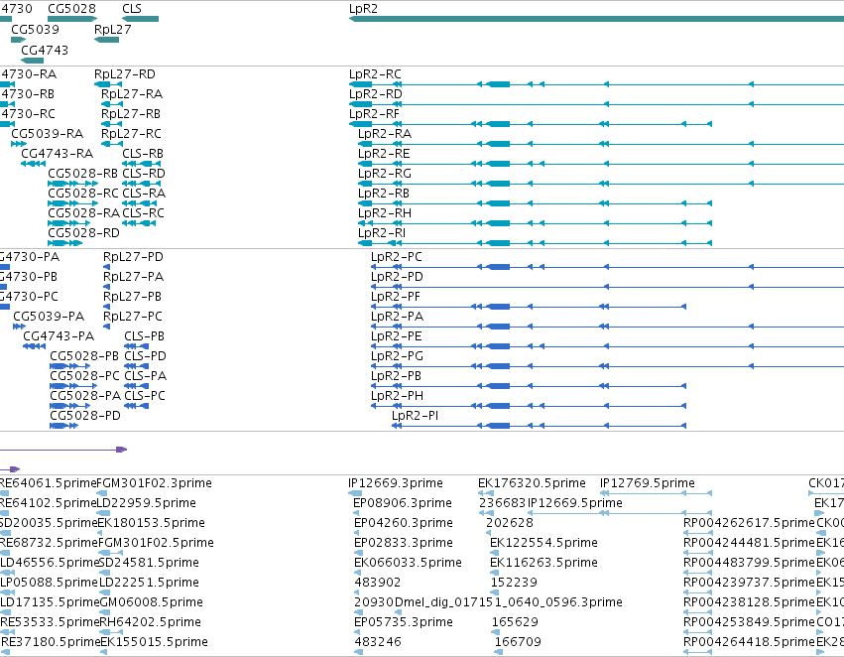Select the long purple arrow feature
Screen dimensions: 844x657
63,450
